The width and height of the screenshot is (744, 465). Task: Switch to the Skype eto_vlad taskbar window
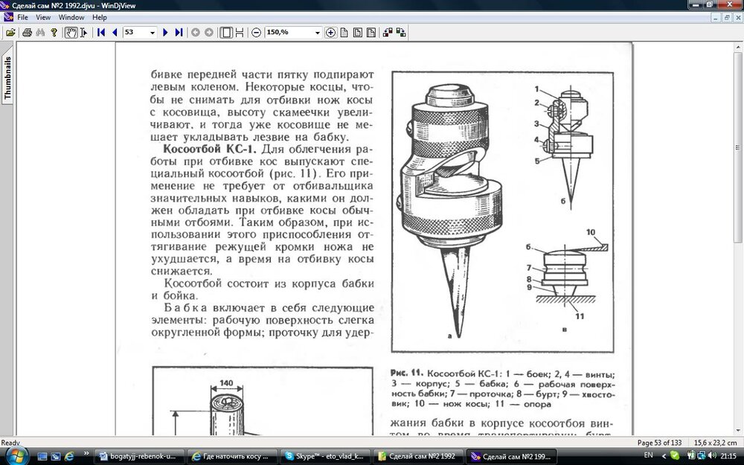(x=323, y=457)
